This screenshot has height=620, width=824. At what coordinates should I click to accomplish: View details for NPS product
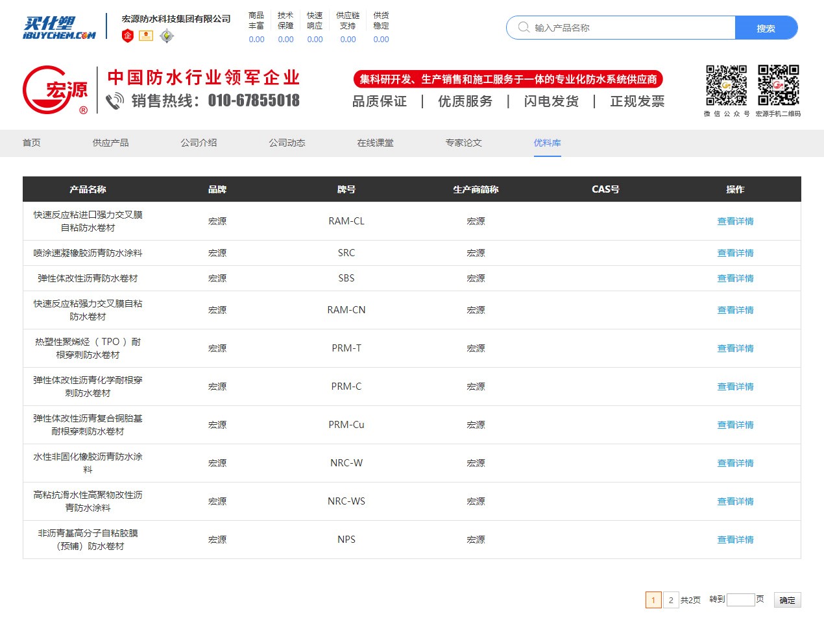point(735,540)
